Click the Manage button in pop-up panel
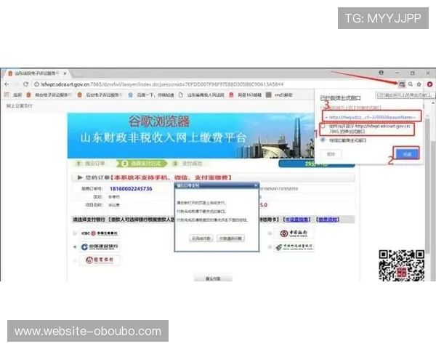 pyautogui.click(x=331, y=154)
